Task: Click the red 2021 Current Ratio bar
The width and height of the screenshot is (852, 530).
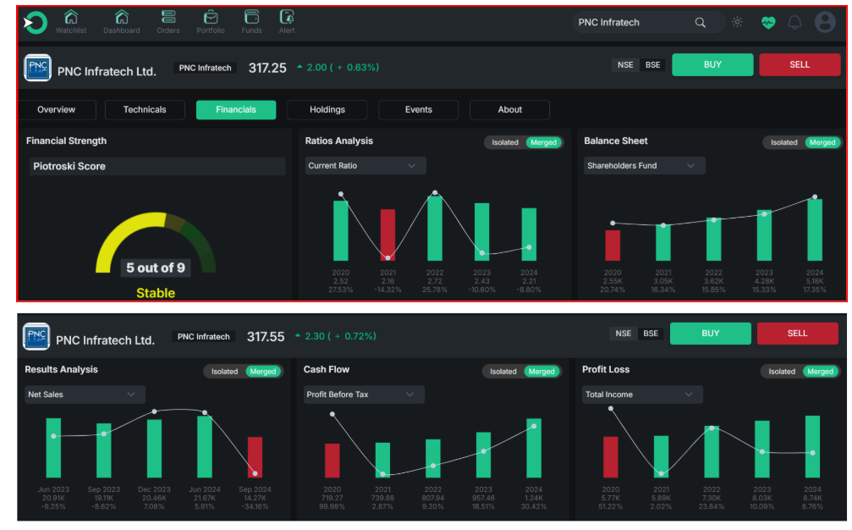Action: (x=388, y=235)
